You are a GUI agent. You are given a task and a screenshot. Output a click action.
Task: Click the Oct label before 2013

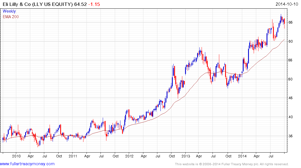pyautogui.click(x=172, y=156)
